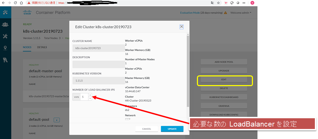Open the Clusters icon in the sidebar

(x=6, y=12)
